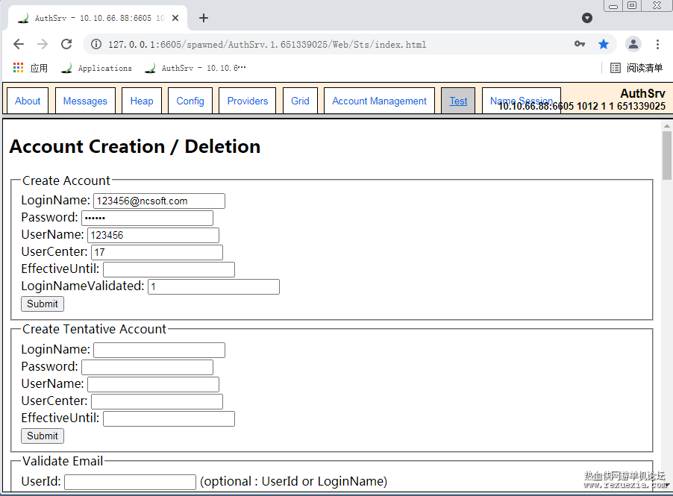The height and width of the screenshot is (496, 673).
Task: Reload the current page
Action: tap(66, 44)
